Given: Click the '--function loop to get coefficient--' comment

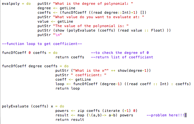Looking at the screenshot, I should [x=42, y=44].
